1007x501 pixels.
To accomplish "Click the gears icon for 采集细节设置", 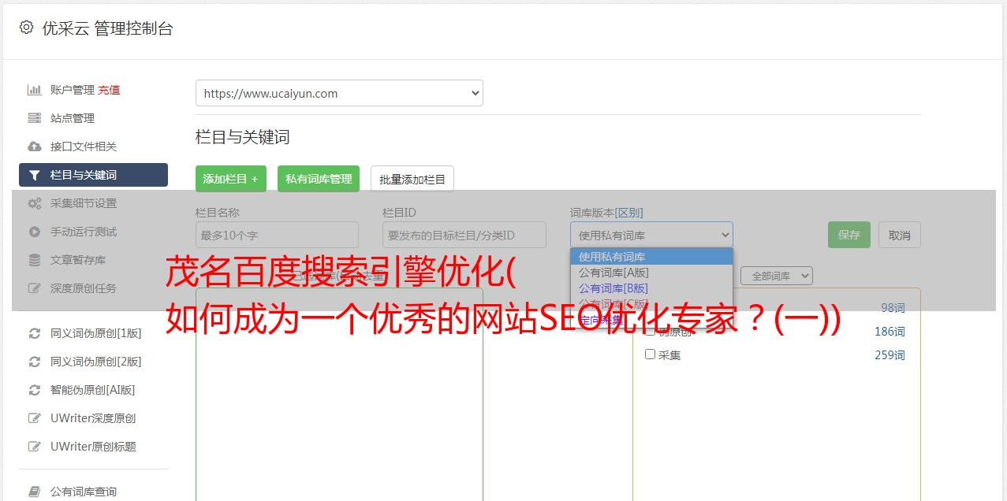I will pos(35,203).
